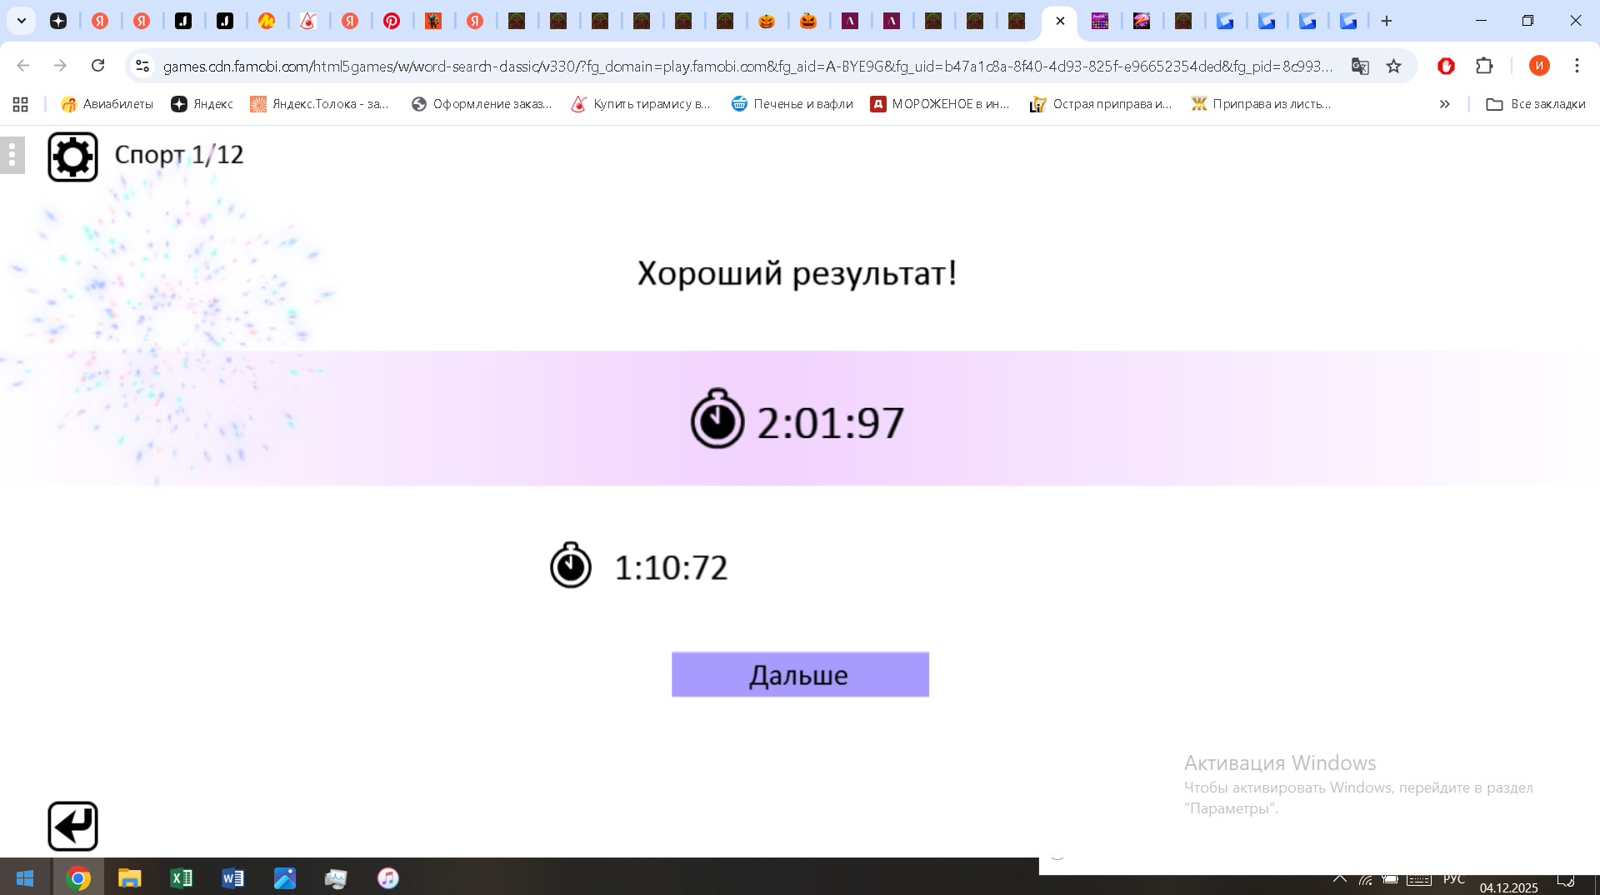Viewport: 1600px width, 895px height.
Task: Click the back arrow icon in the game
Action: (x=73, y=825)
